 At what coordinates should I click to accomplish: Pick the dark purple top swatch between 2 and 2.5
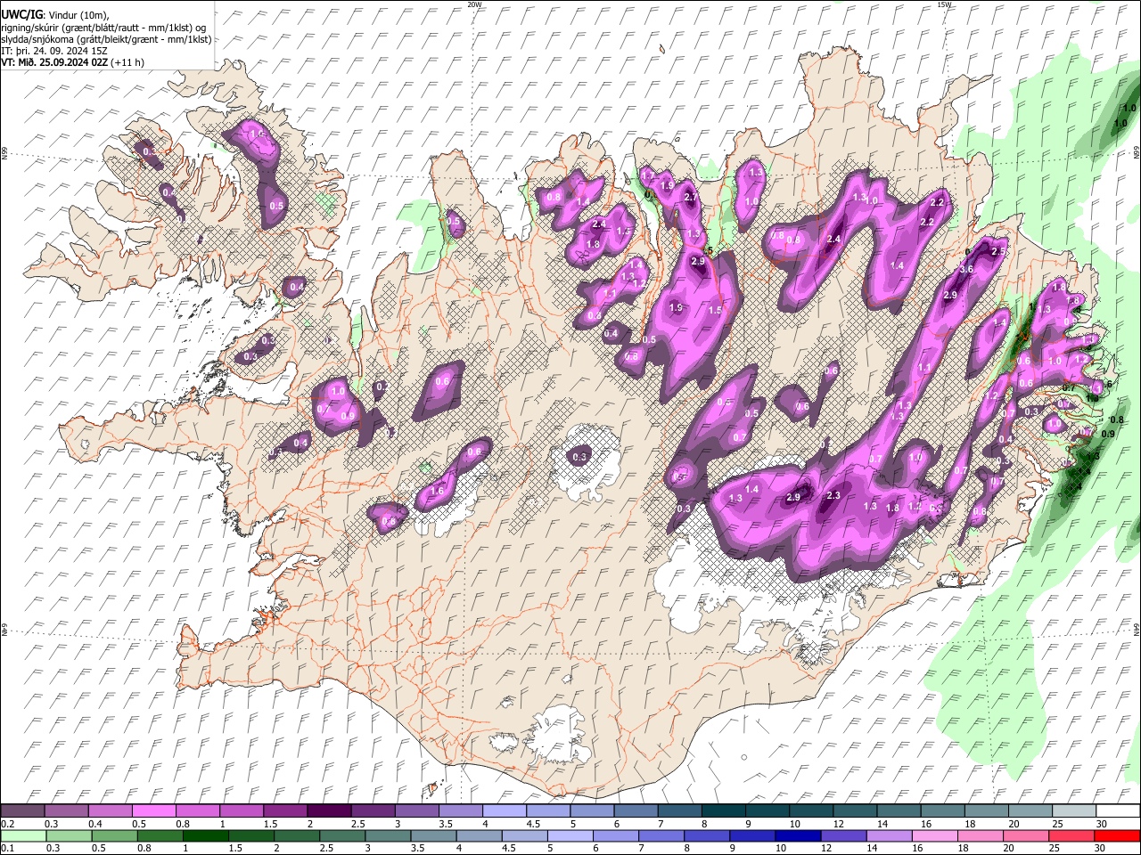tap(328, 811)
